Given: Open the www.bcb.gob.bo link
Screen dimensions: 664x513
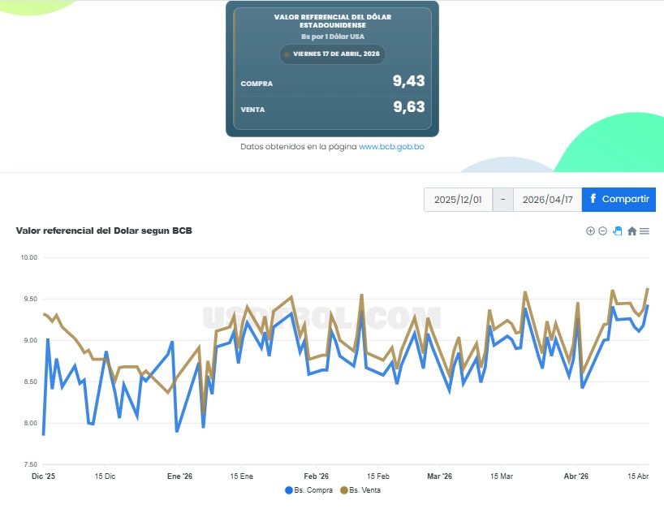Looking at the screenshot, I should tap(391, 147).
